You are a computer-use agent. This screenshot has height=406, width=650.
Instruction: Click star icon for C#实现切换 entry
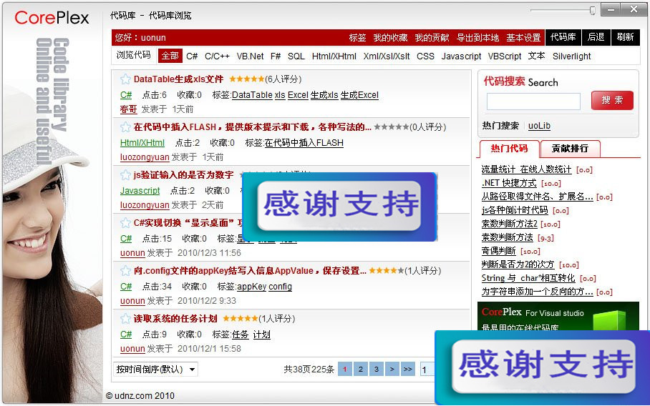[x=125, y=223]
